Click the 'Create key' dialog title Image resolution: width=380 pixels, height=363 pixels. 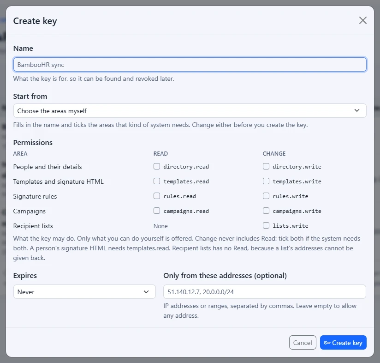35,21
